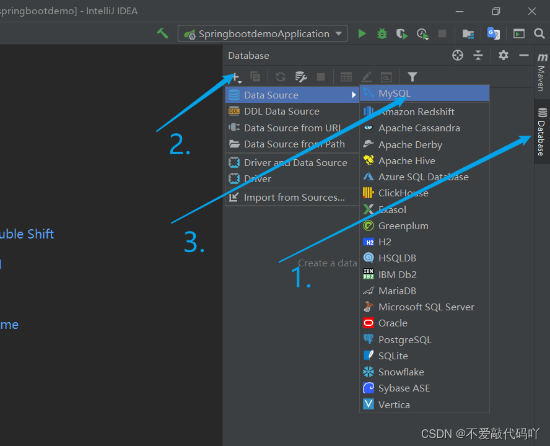This screenshot has height=446, width=550.
Task: Select the Driver menu item
Action: (x=292, y=178)
